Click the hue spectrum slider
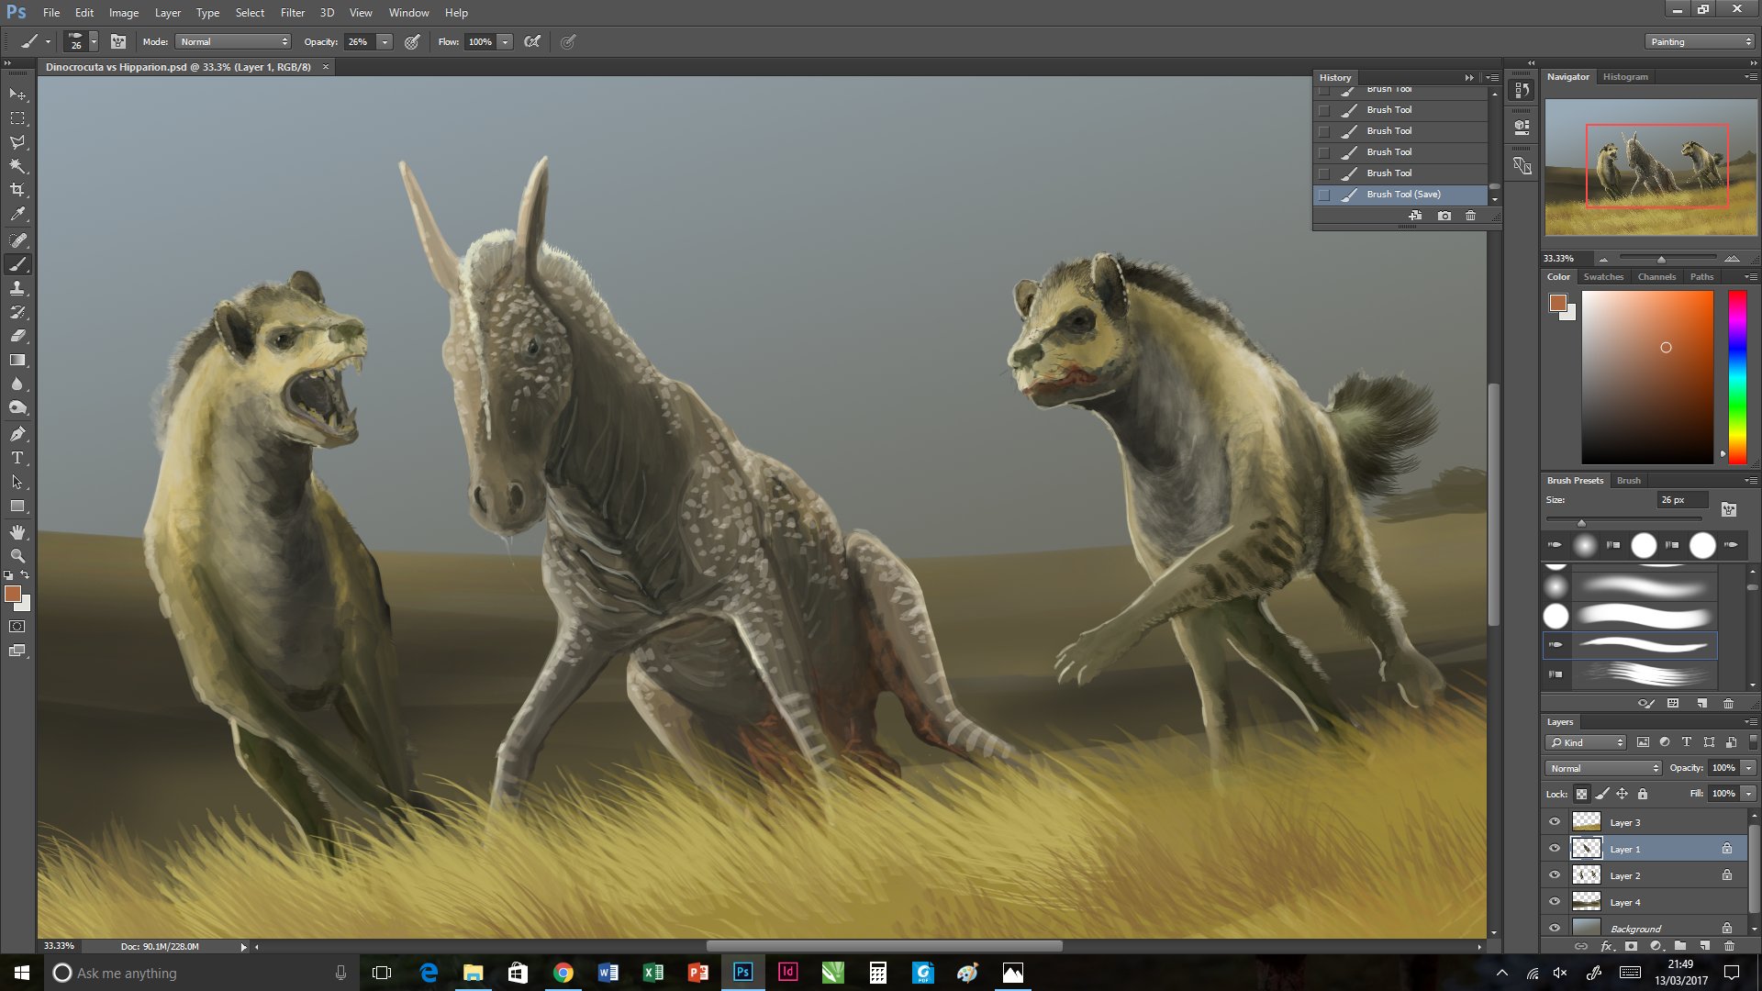1762x991 pixels. [x=1737, y=377]
